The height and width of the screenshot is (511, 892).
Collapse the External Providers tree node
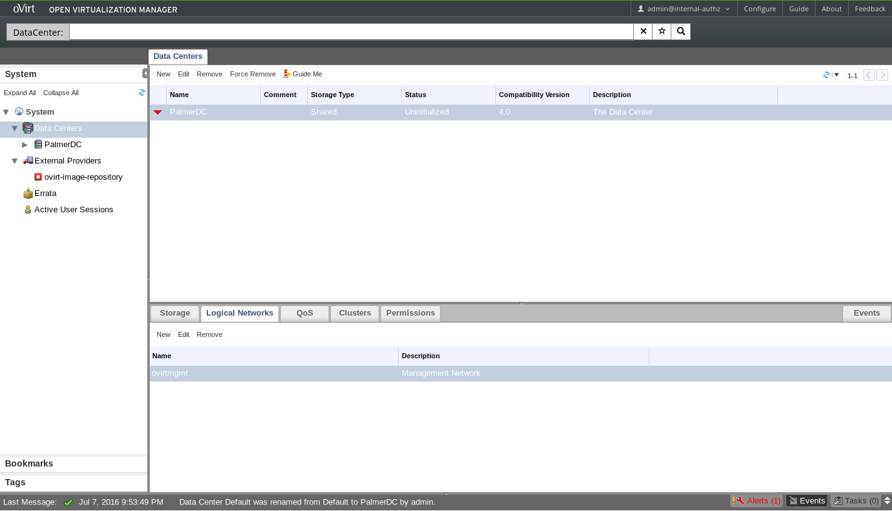point(15,161)
